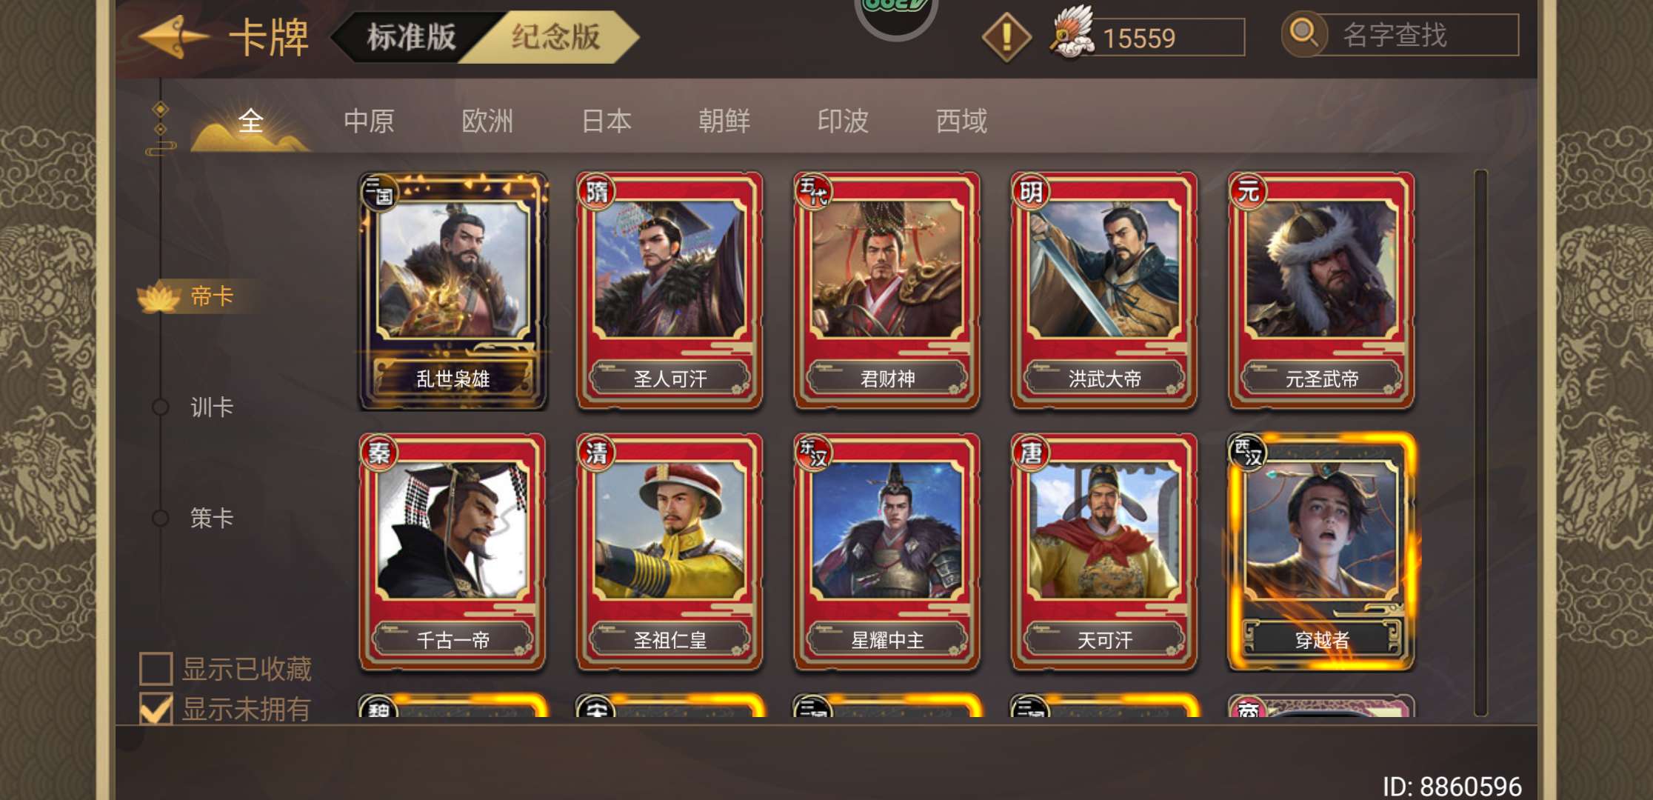Image resolution: width=1653 pixels, height=800 pixels.
Task: Select the 中原 region tab
Action: tap(369, 121)
